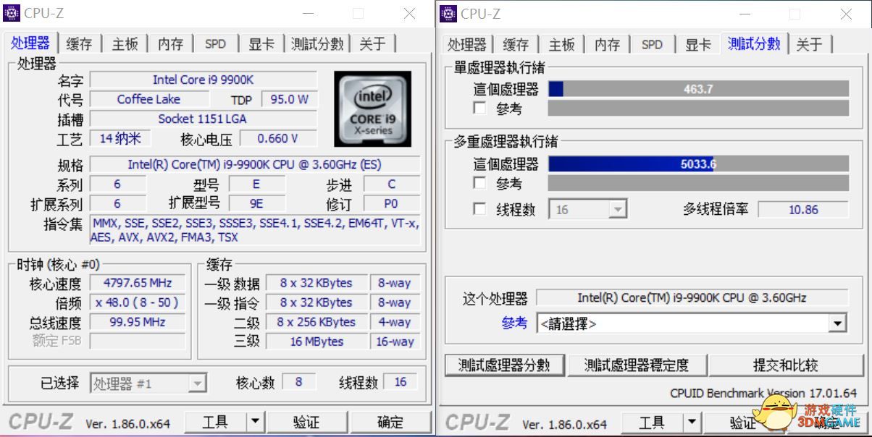Click the 代号 field Coffee Lake

click(148, 99)
